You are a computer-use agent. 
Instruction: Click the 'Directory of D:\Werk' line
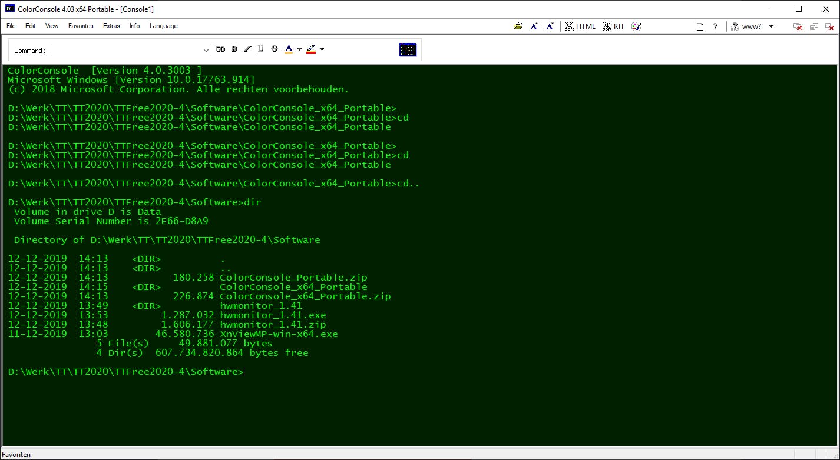coord(167,240)
